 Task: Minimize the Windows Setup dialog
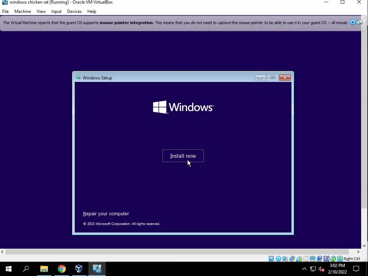(260, 78)
